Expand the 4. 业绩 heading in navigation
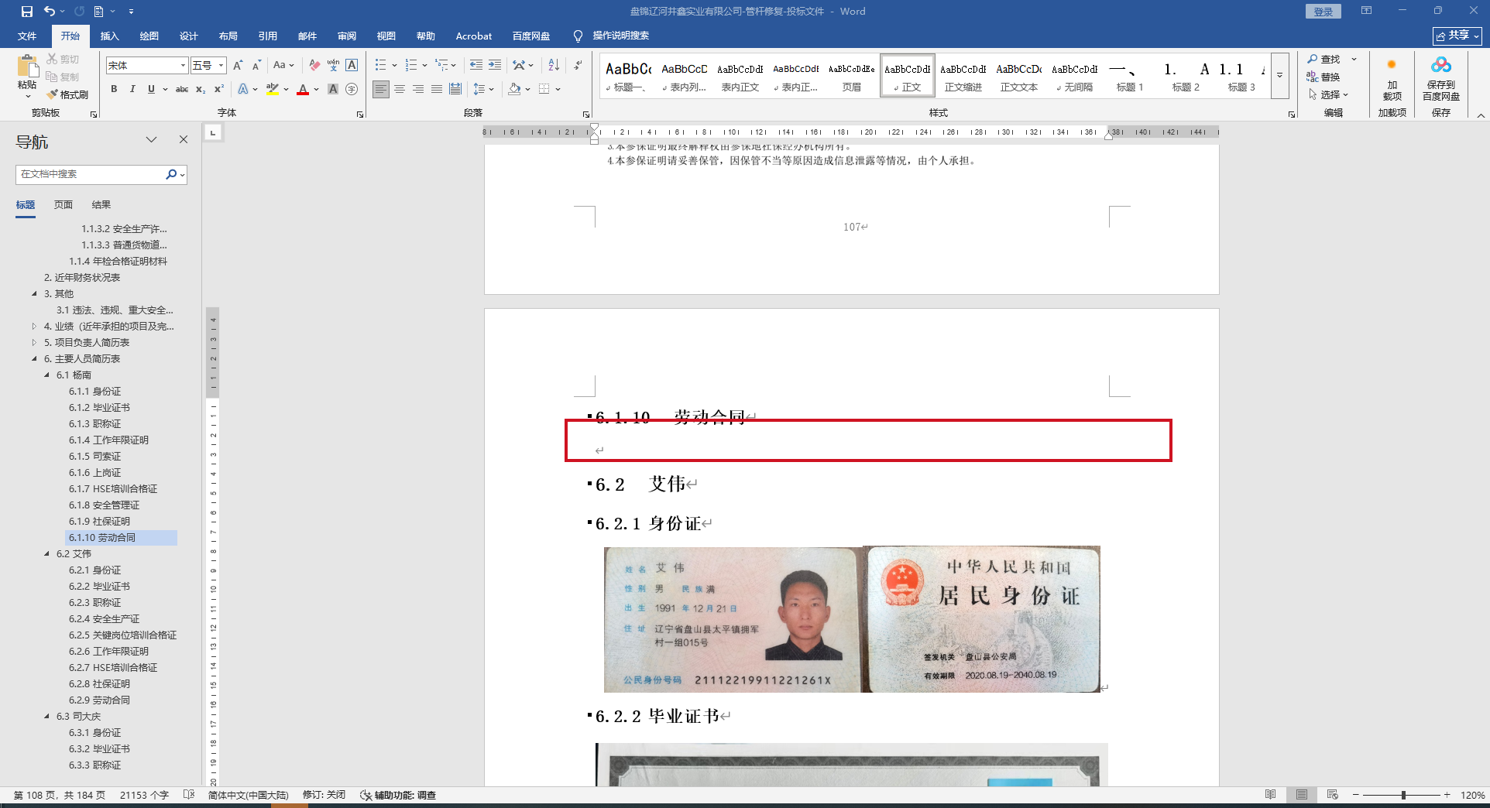Screen dimensions: 1490x808 (34, 327)
